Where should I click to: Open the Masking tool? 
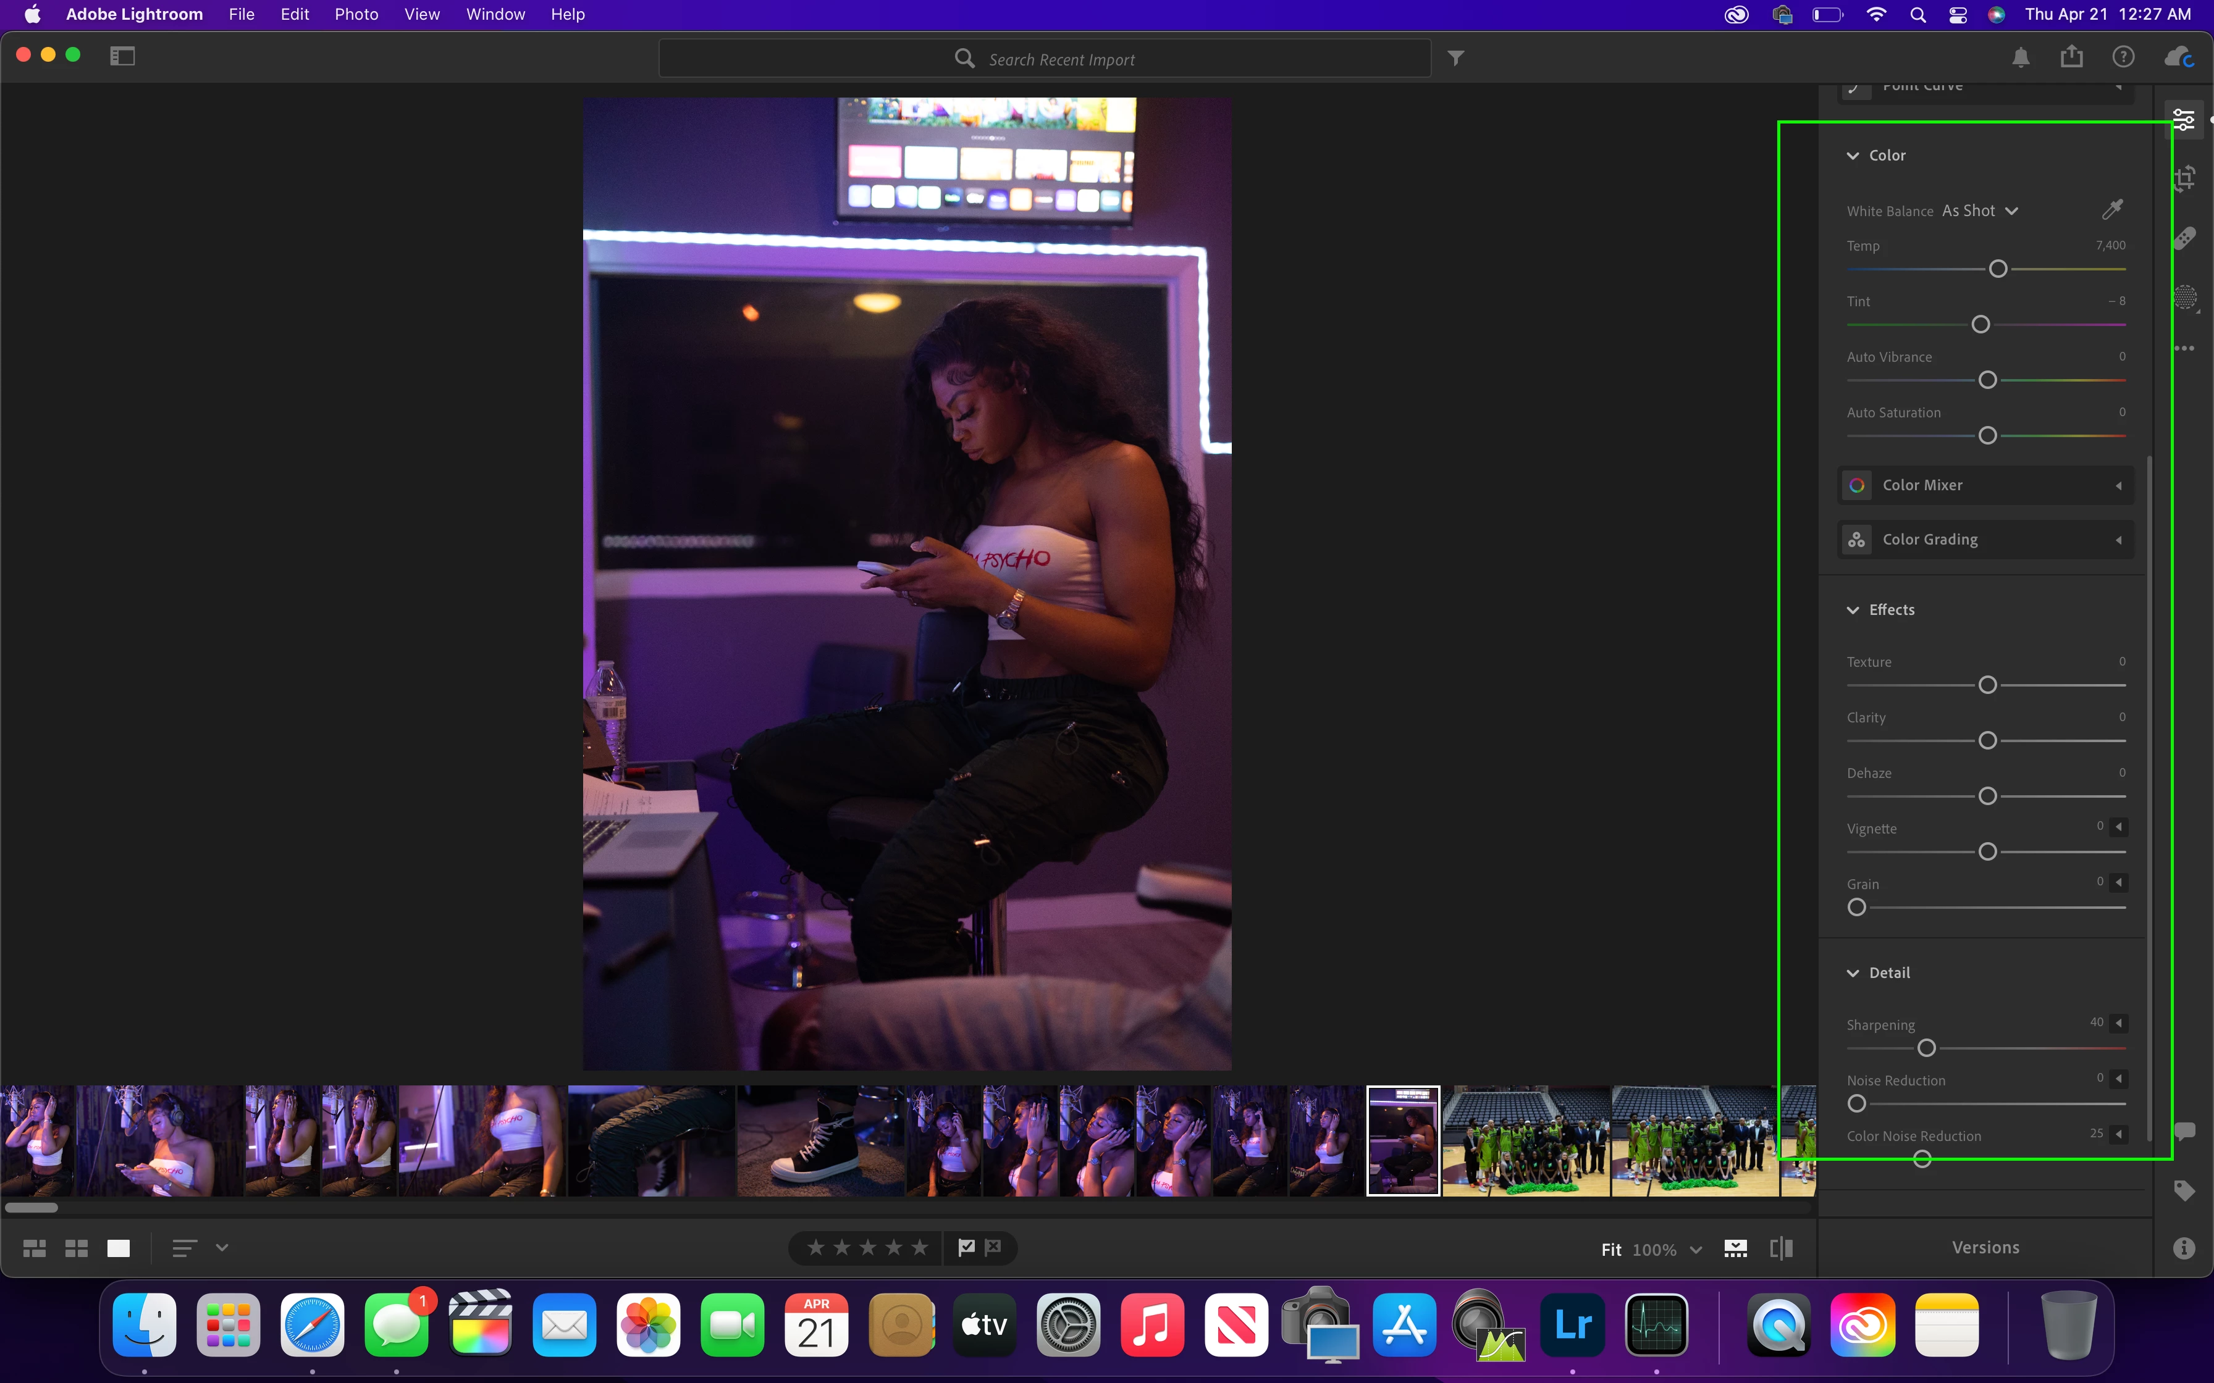[x=2185, y=297]
